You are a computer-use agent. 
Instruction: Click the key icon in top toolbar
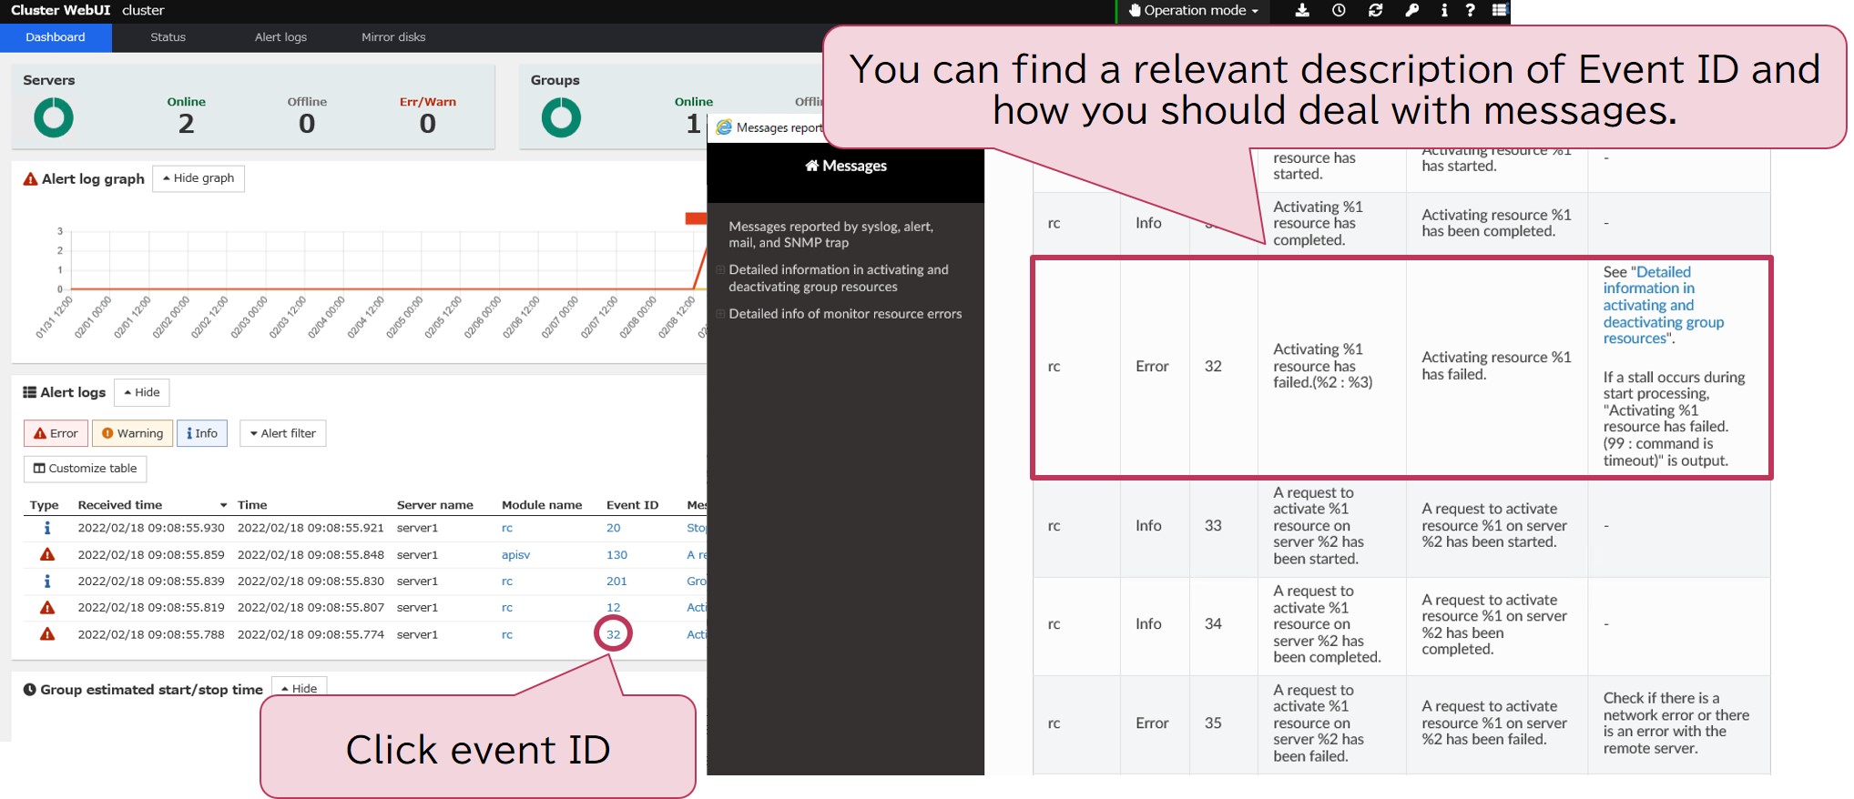[x=1411, y=11]
